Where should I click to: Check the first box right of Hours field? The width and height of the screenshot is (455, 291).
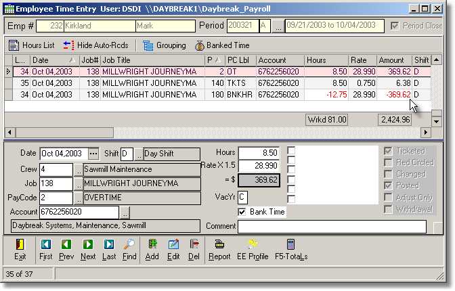click(x=291, y=151)
